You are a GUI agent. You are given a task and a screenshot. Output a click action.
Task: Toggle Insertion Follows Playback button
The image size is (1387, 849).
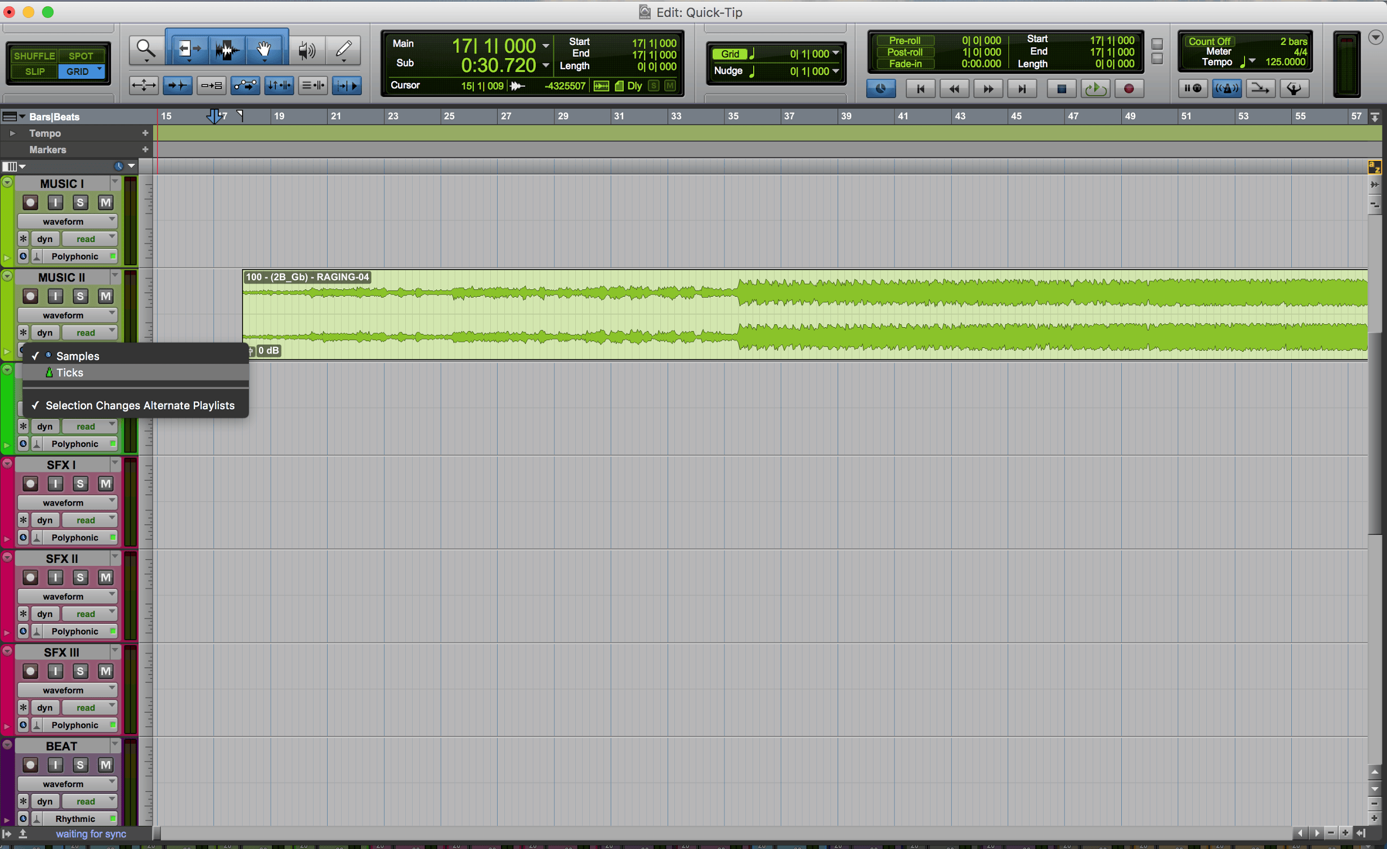pos(346,86)
